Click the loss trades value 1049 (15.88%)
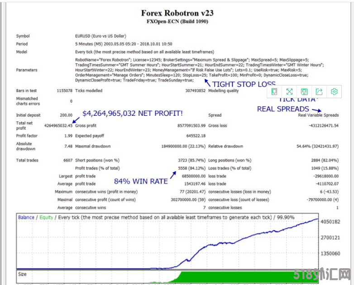 click(x=325, y=168)
